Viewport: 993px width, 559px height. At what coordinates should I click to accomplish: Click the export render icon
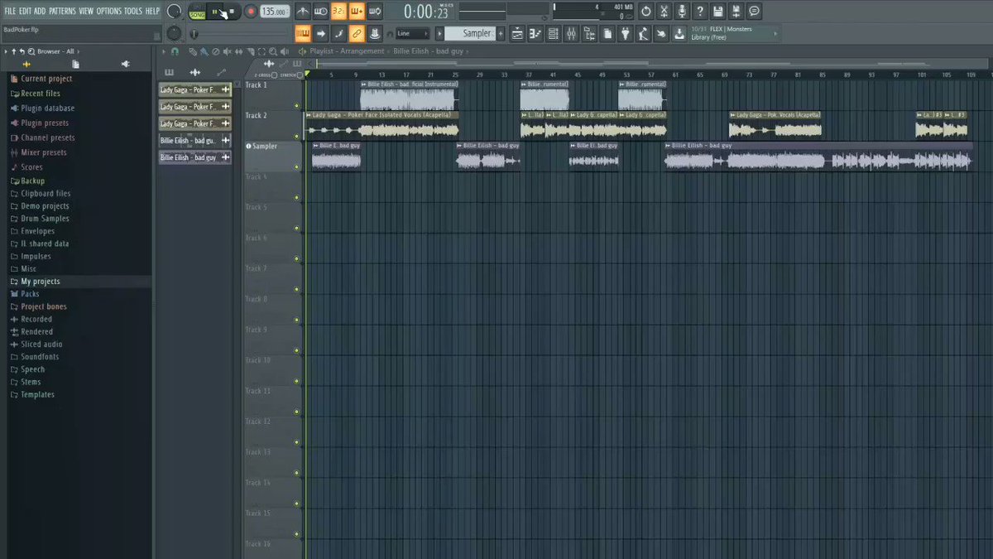[x=736, y=11]
